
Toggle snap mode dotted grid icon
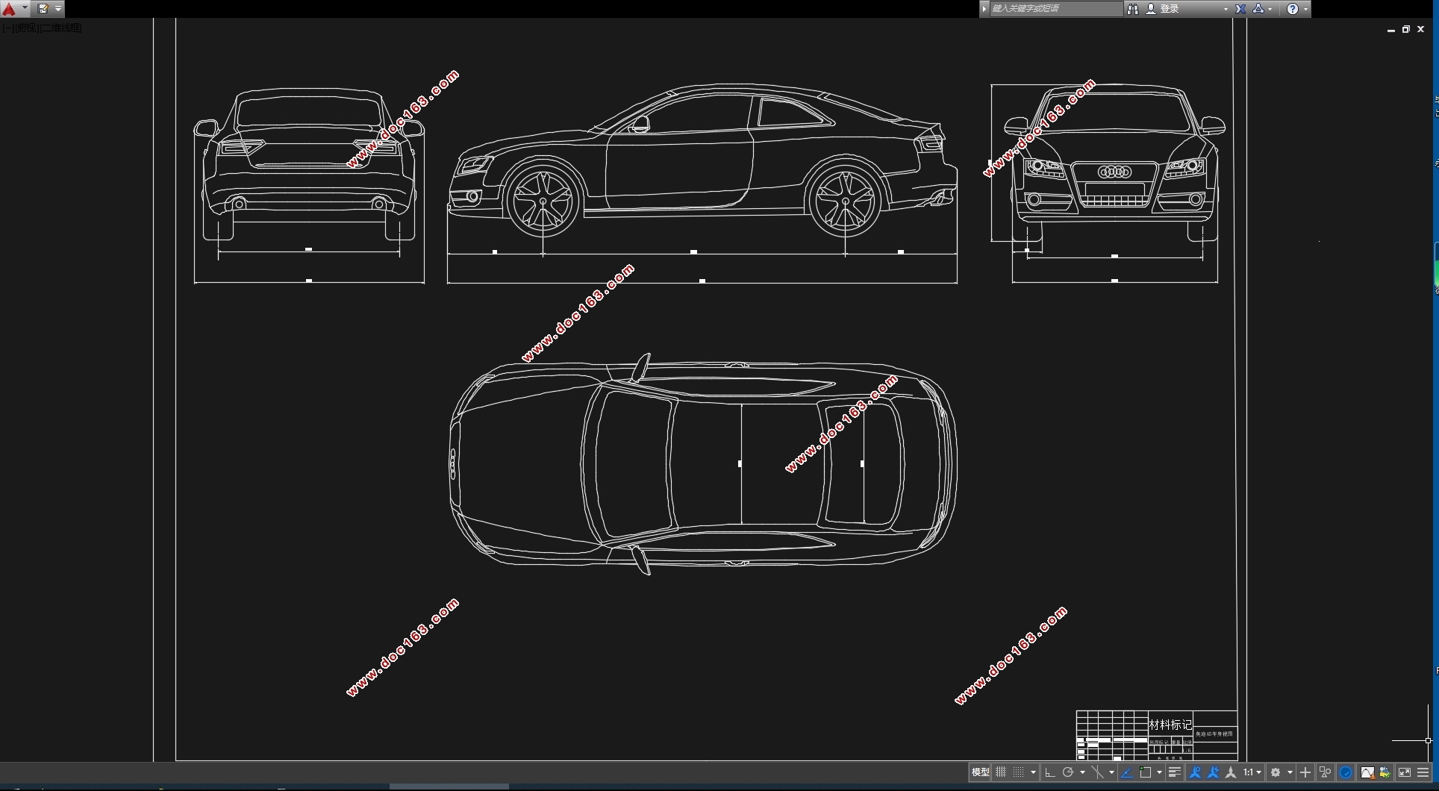tap(1019, 772)
